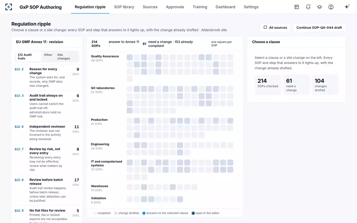Screen dimensions: 357x223
Task: Select clause §12.2 Reason for every change
Action: point(47,77)
